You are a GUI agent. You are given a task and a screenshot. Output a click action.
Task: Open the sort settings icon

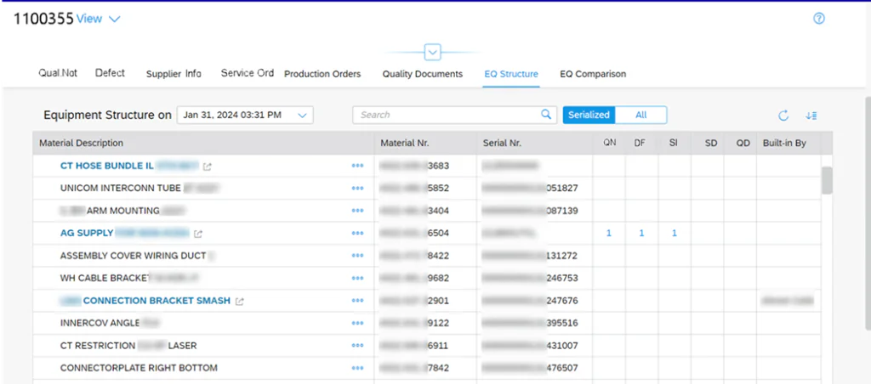click(x=811, y=116)
